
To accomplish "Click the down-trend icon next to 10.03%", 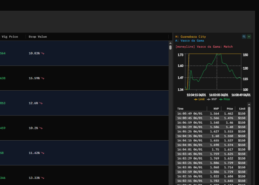I will (43, 53).
